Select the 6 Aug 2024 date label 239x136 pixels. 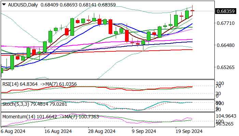click(x=13, y=131)
